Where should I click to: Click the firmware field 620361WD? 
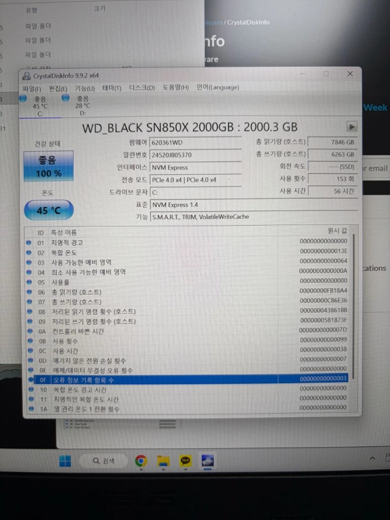click(x=196, y=142)
